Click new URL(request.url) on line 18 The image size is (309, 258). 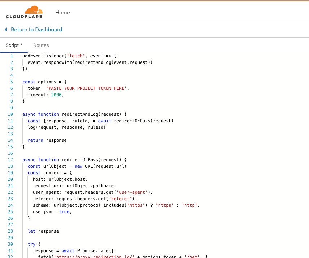pos(100,166)
